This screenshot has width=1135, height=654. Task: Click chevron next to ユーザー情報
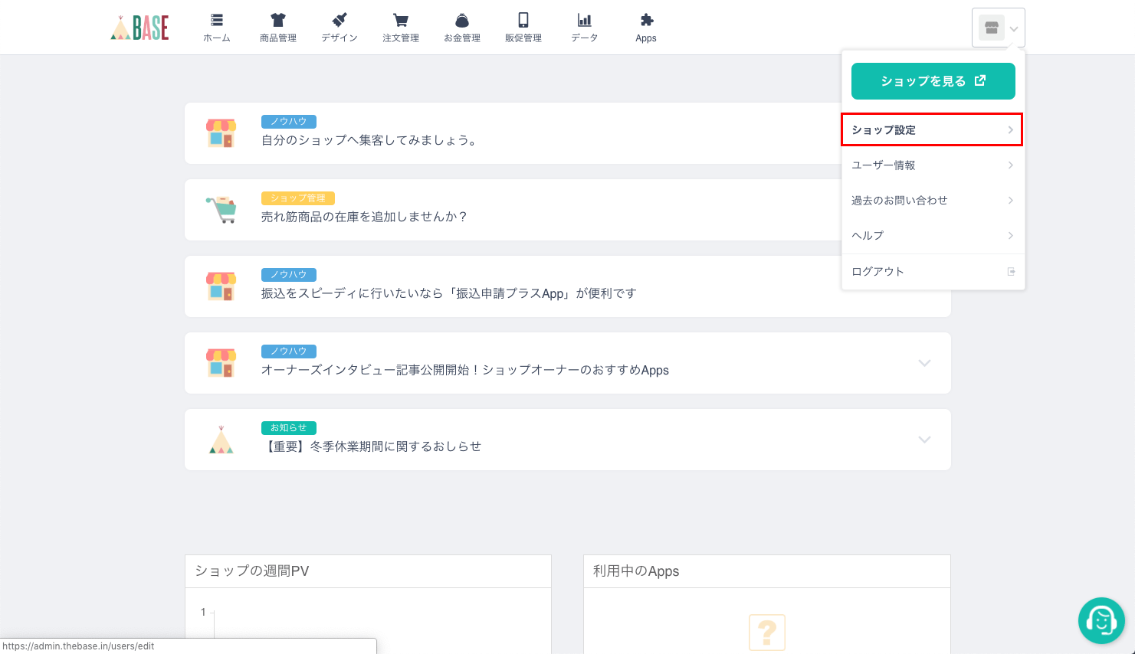1011,165
